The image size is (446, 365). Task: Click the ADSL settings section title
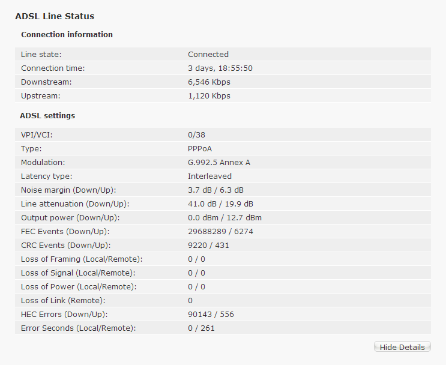(47, 115)
